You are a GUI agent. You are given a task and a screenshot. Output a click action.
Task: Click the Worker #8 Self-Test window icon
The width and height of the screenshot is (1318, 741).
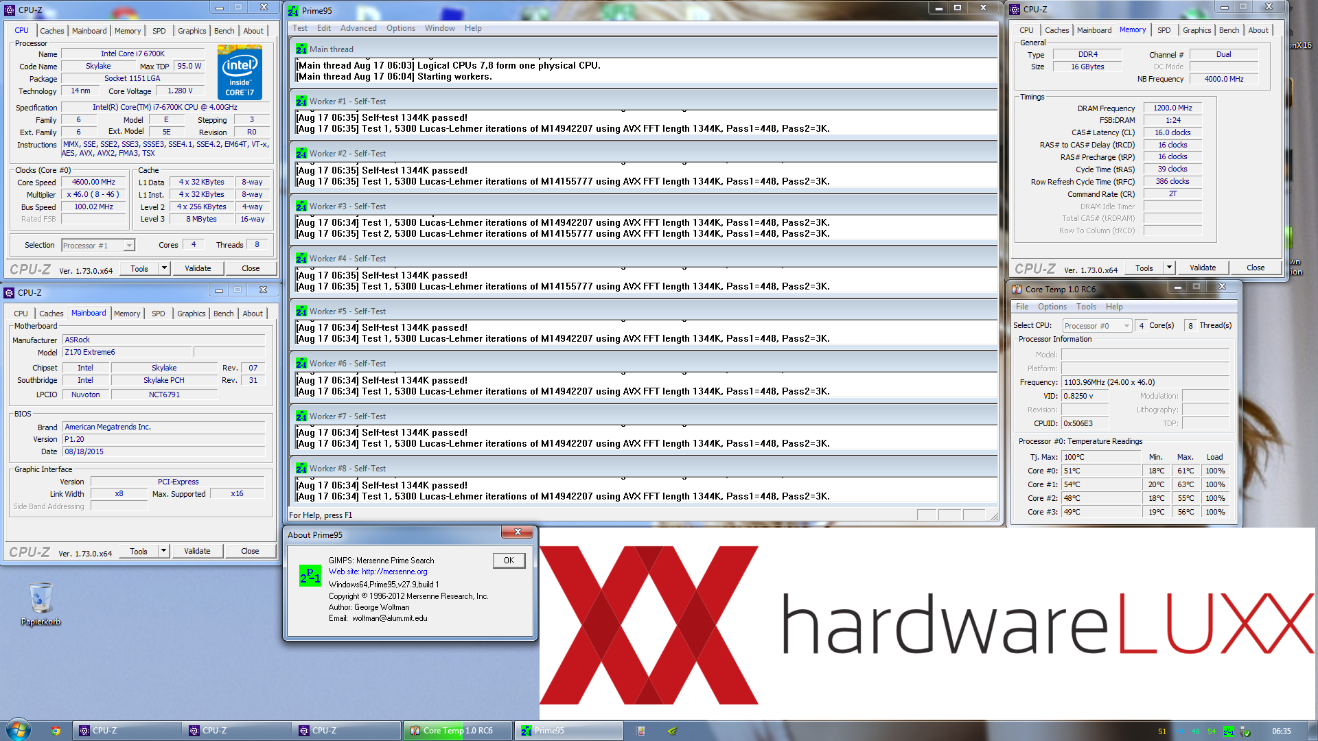click(301, 468)
